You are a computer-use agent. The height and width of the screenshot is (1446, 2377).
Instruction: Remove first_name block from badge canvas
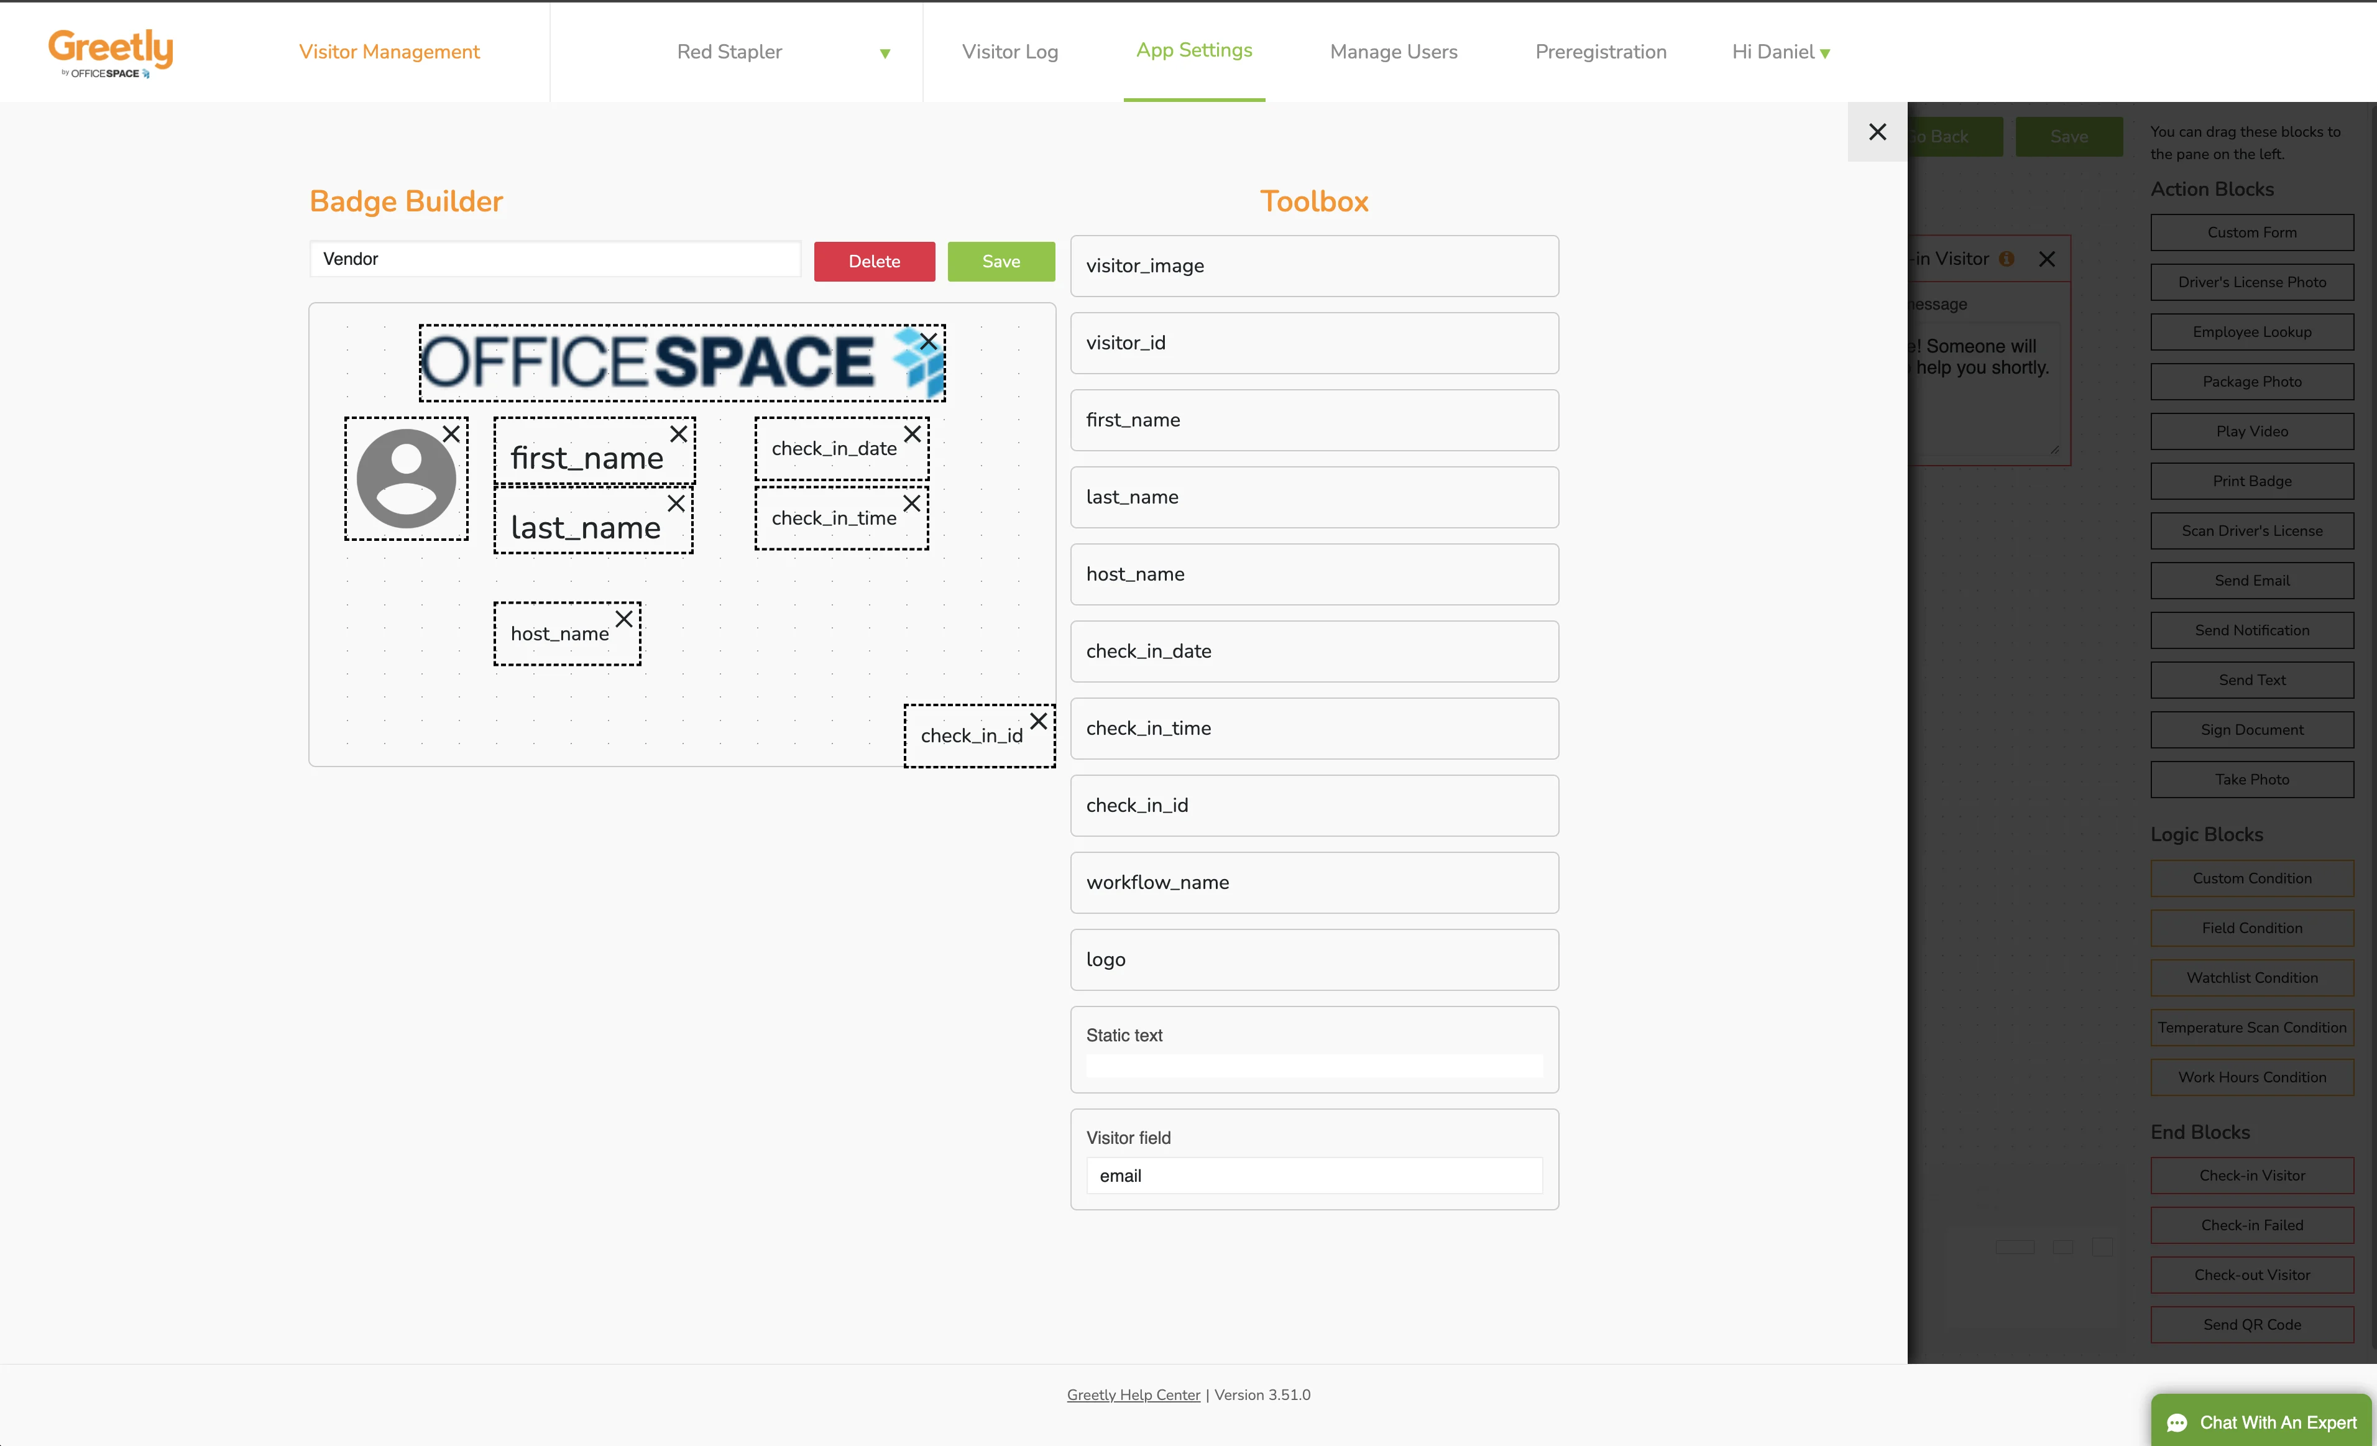tap(678, 434)
